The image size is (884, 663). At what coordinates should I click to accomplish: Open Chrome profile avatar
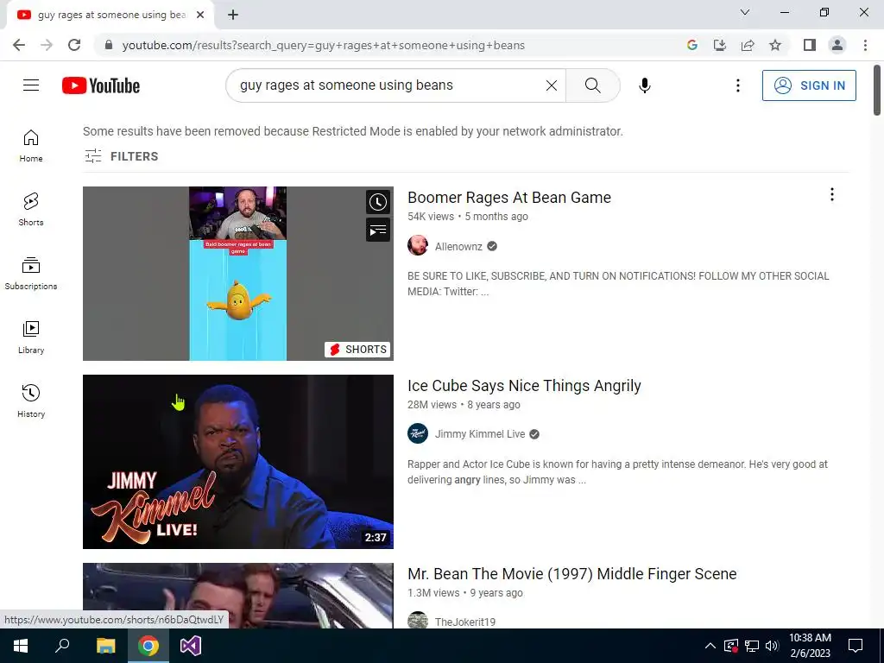(837, 45)
